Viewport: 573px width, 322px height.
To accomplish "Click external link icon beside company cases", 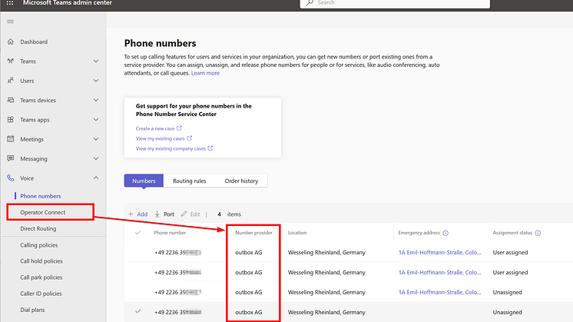I will [x=210, y=148].
